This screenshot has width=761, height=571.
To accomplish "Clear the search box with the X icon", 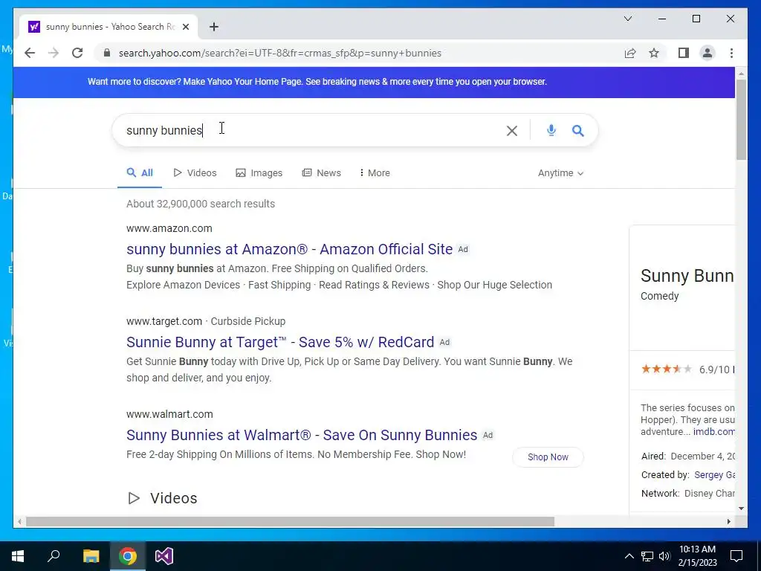I will pos(511,131).
